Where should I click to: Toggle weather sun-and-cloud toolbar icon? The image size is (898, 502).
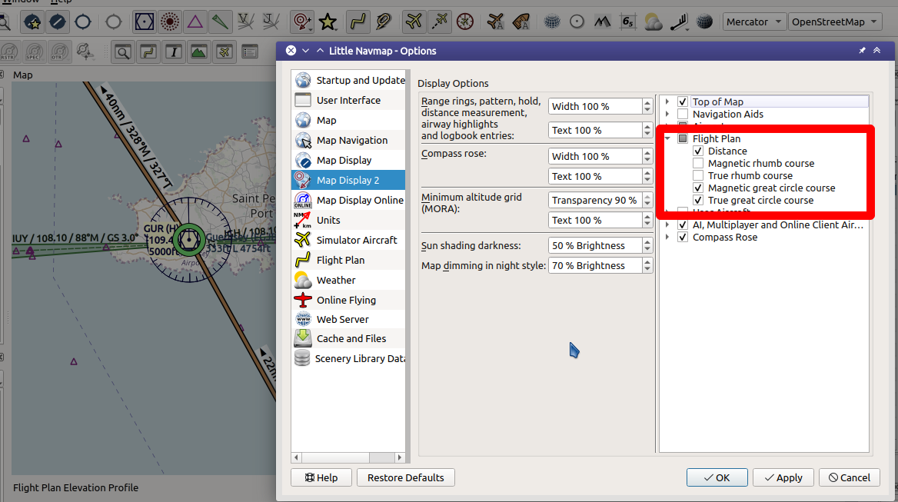pyautogui.click(x=653, y=22)
